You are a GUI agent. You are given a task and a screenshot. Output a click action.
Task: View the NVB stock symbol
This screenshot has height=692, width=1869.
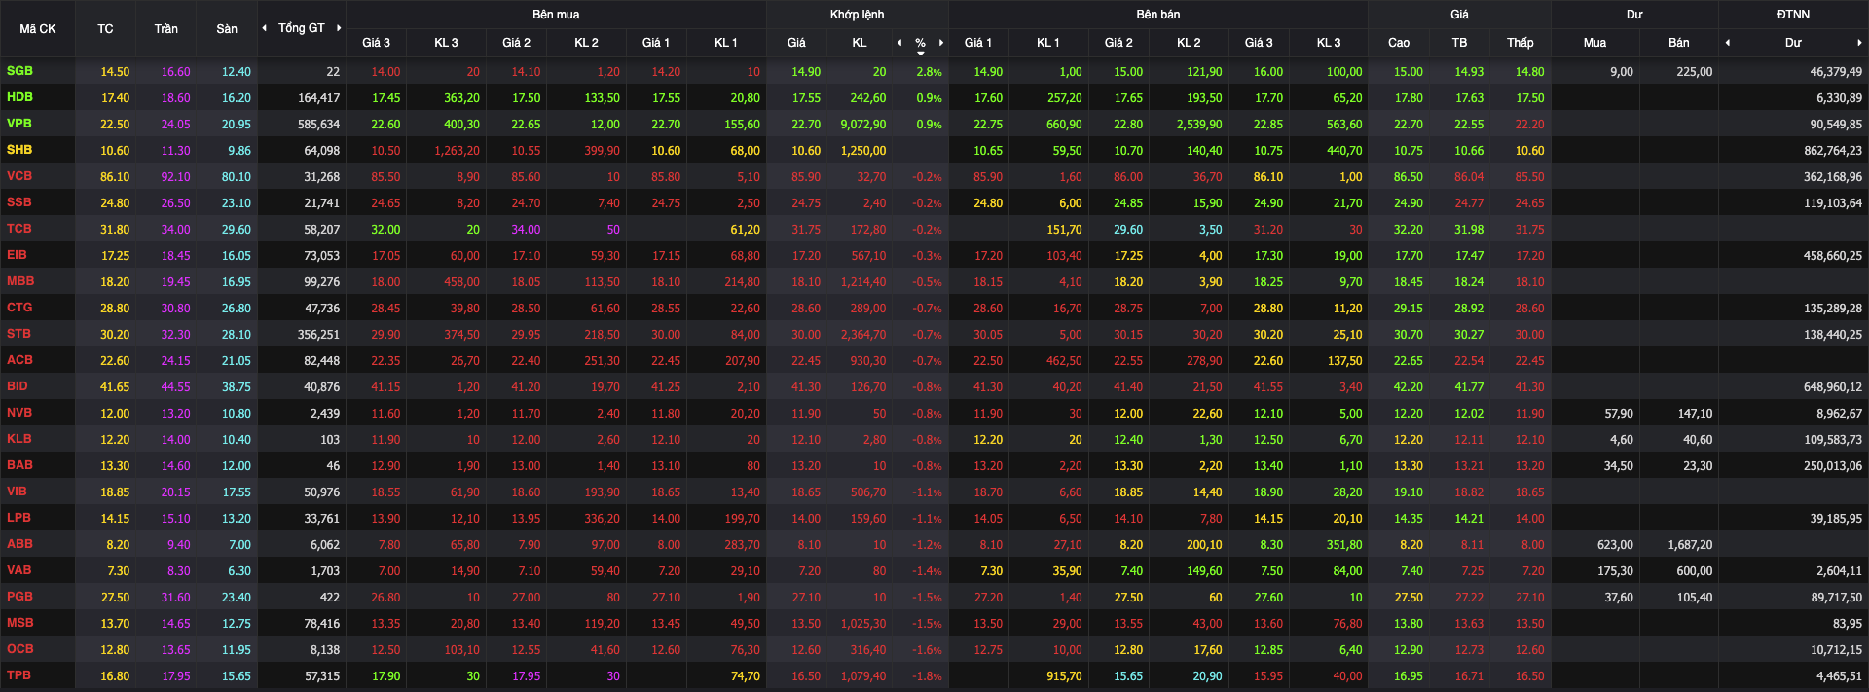point(19,413)
